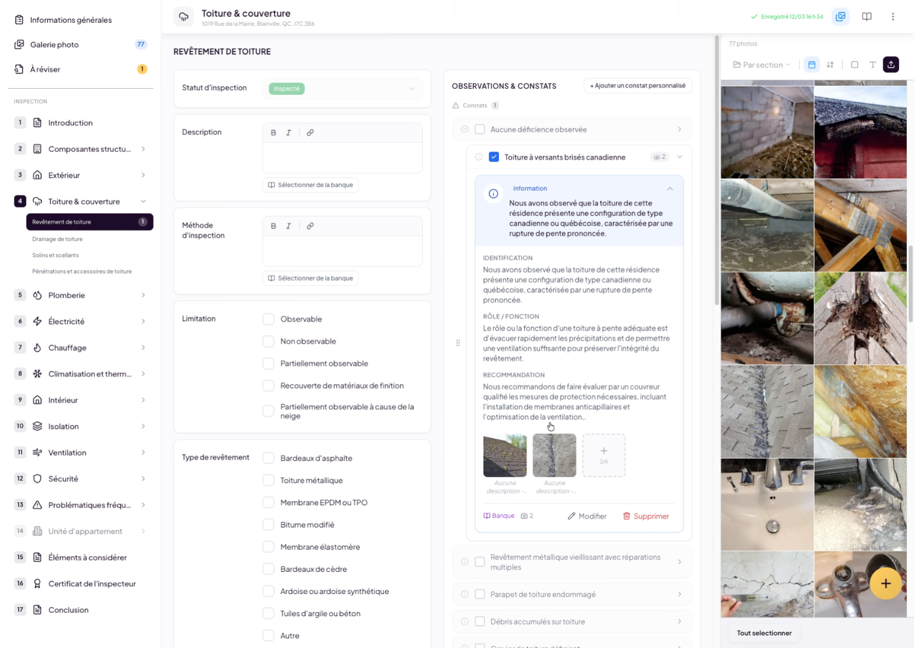Open the three-dot options menu
914x648 pixels.
click(892, 17)
